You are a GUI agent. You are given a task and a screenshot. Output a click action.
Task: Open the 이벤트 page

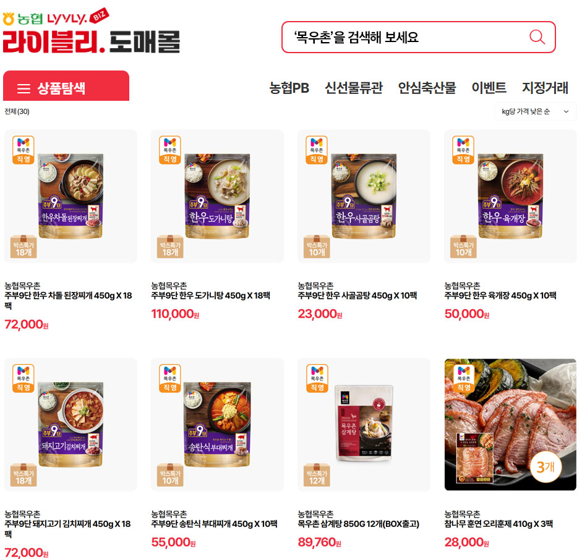489,88
